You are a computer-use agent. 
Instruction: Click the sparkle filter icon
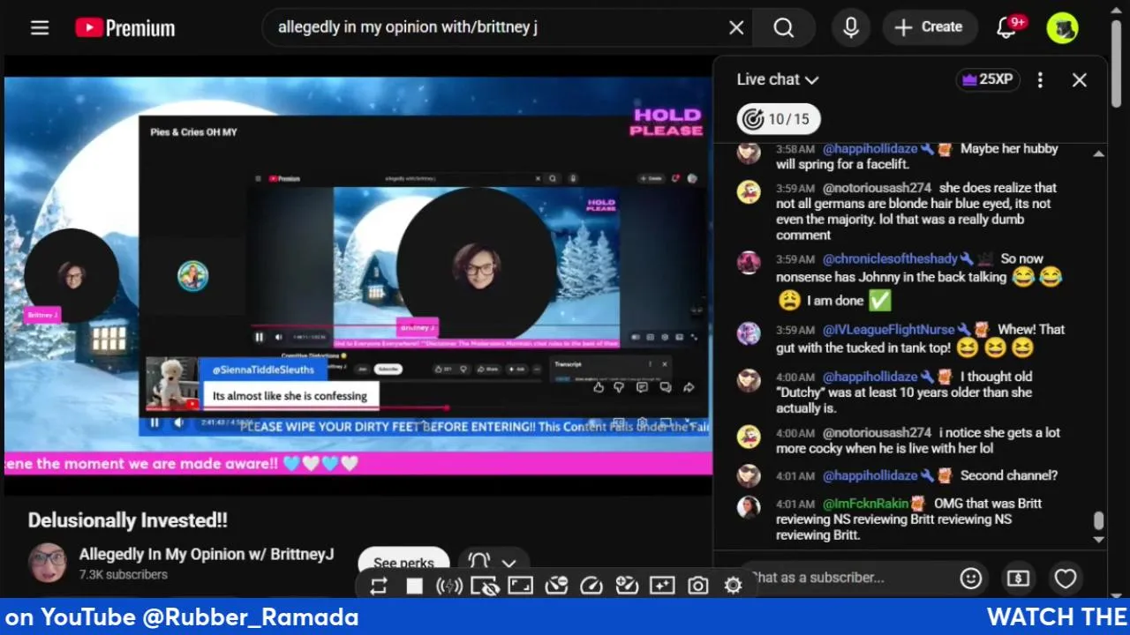tap(661, 586)
